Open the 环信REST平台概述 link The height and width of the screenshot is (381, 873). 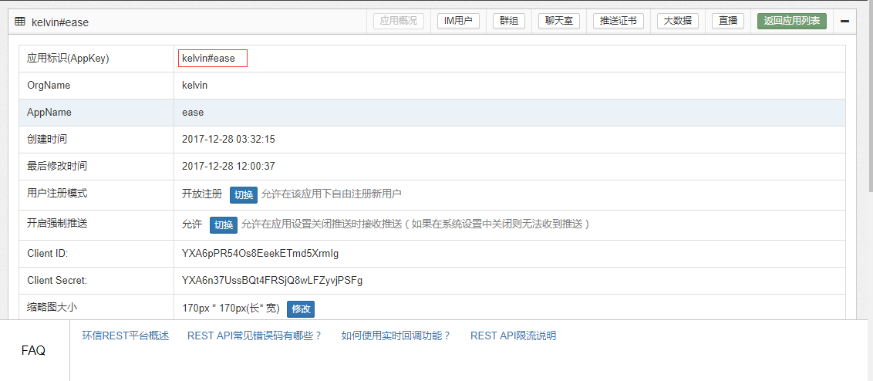(x=125, y=336)
